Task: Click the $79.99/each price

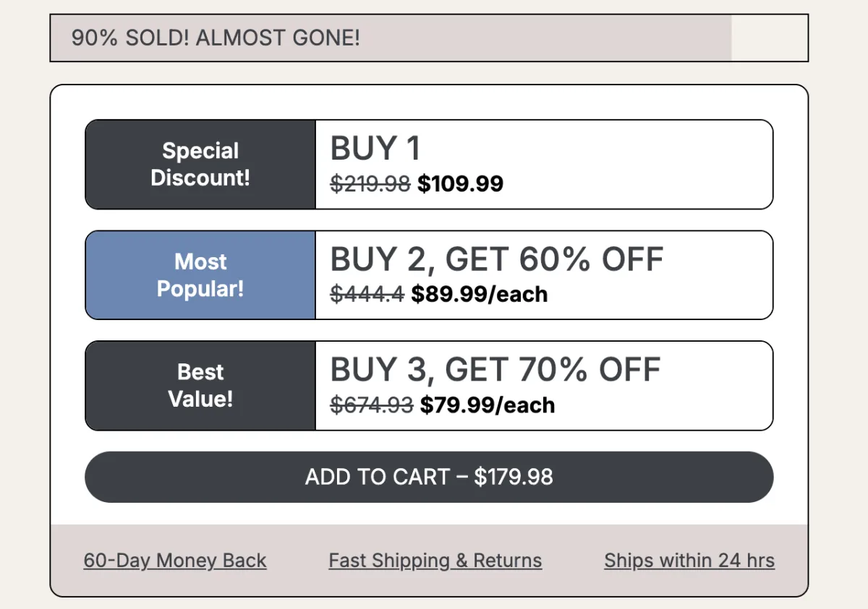Action: click(487, 405)
